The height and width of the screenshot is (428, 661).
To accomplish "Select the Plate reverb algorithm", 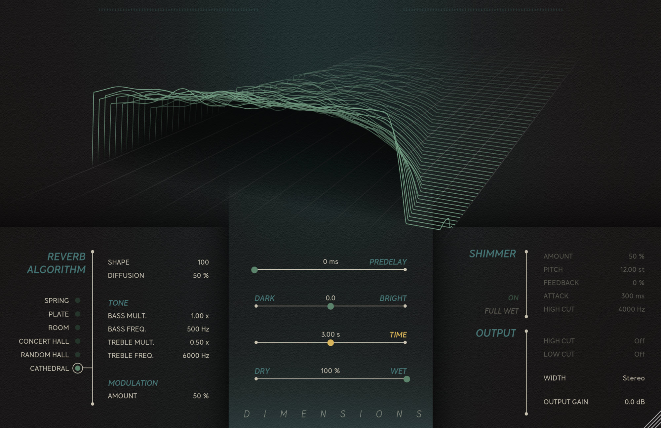I will pyautogui.click(x=77, y=314).
